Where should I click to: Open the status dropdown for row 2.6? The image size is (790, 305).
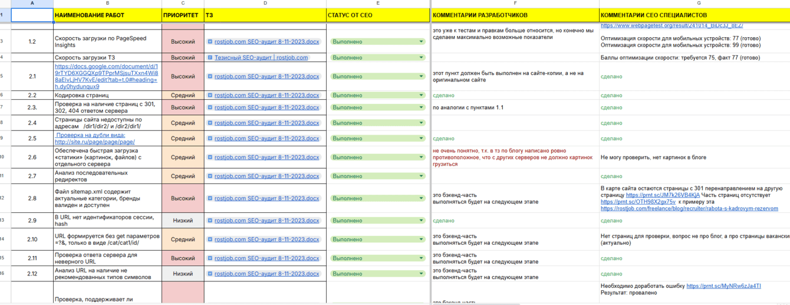422,158
